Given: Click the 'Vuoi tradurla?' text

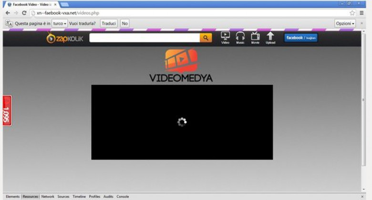Looking at the screenshot, I should click(x=83, y=23).
